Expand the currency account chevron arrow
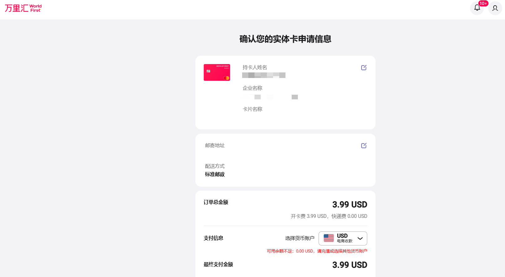 click(x=360, y=238)
